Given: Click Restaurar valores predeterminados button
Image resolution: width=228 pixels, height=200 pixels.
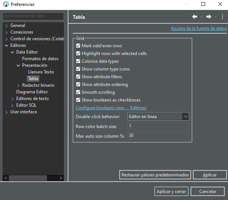Looking at the screenshot, I should 155,175.
